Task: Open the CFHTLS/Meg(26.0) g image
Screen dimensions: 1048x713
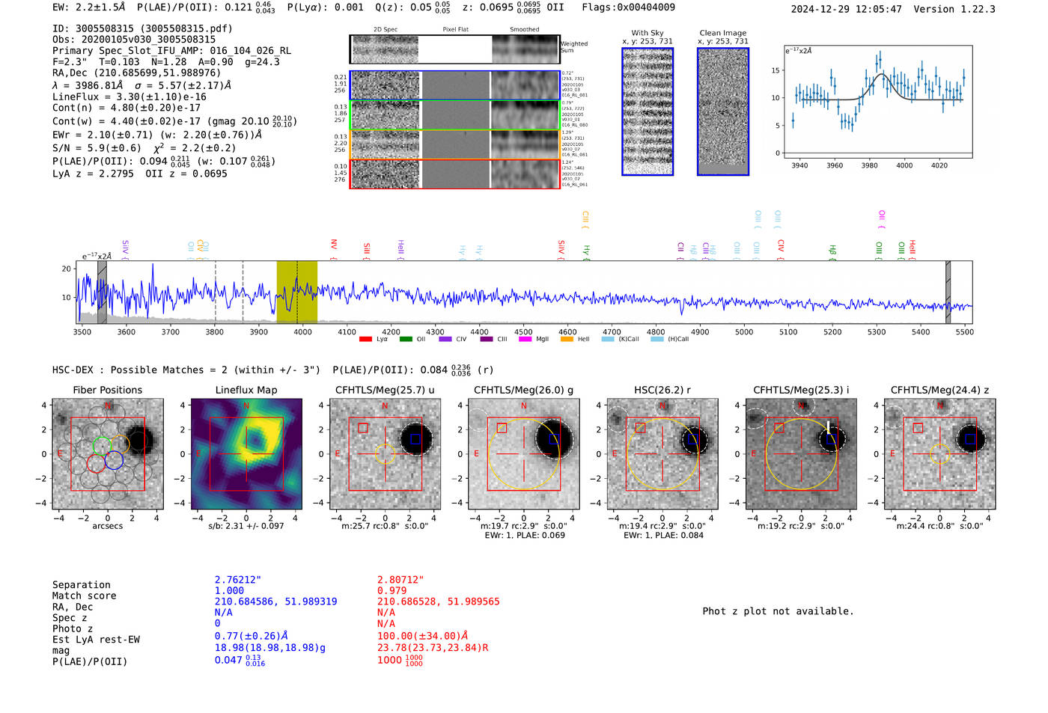Action: (x=523, y=454)
